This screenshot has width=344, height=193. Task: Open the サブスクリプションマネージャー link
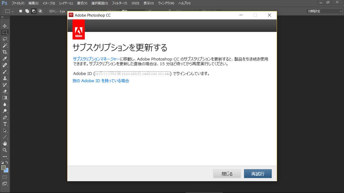pos(96,59)
